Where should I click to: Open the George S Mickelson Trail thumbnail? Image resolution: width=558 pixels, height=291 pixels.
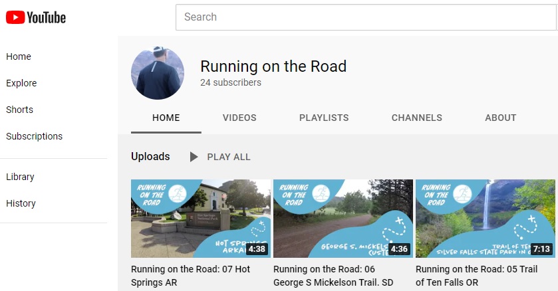click(343, 218)
